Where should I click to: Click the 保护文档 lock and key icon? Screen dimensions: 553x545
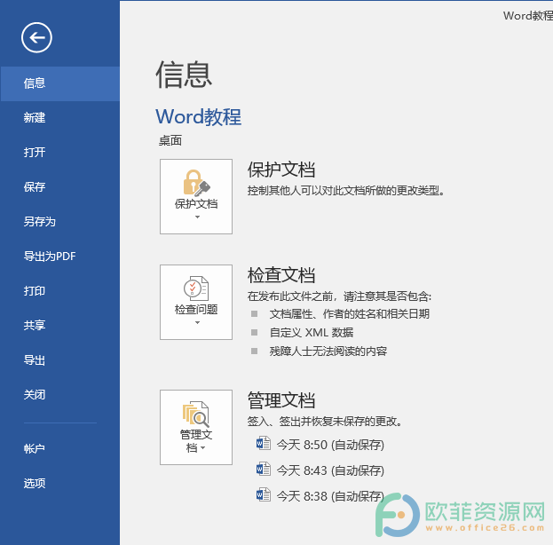pos(196,183)
